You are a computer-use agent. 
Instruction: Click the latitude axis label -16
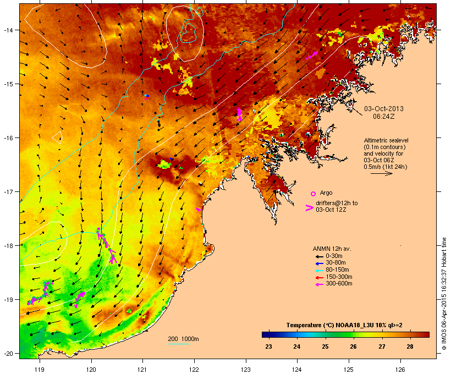[x=8, y=138]
